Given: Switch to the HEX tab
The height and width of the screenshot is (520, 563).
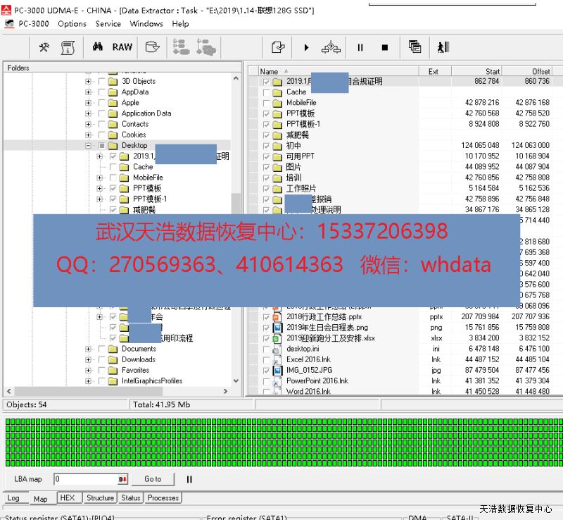Looking at the screenshot, I should click(x=68, y=497).
